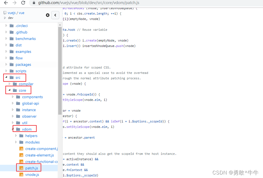263x178 pixels.
Task: Open patch.js file in tree
Action: pos(32,168)
